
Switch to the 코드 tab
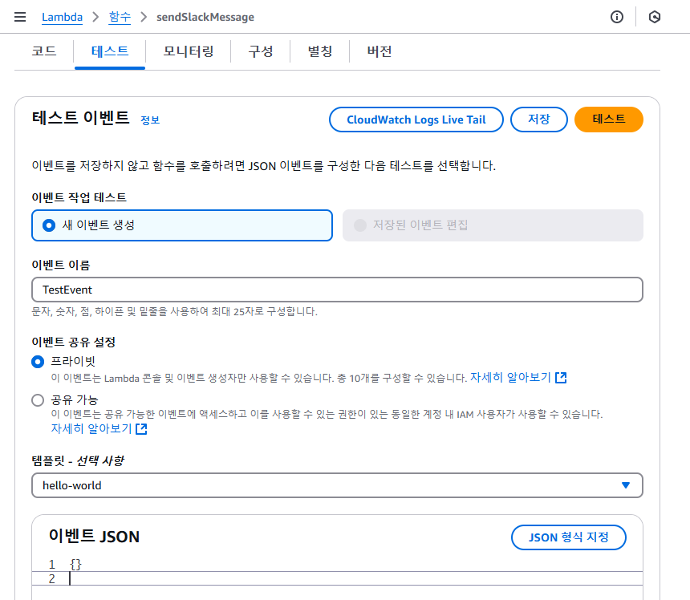[x=44, y=51]
